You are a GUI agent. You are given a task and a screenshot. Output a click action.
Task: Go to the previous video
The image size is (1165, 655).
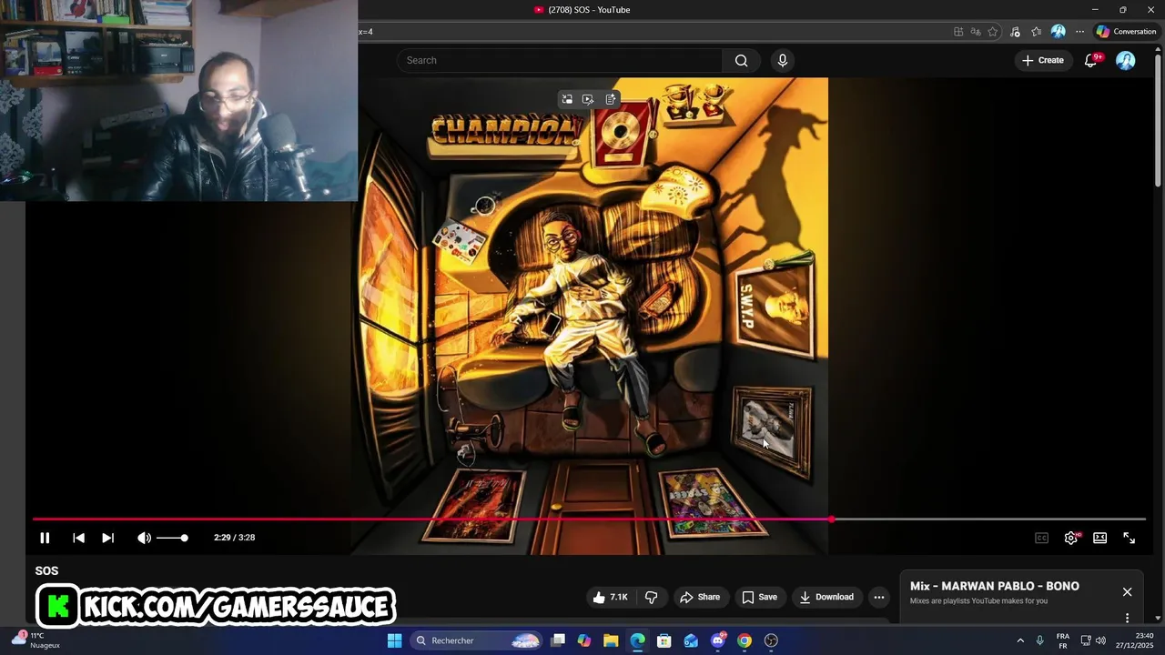pos(78,538)
